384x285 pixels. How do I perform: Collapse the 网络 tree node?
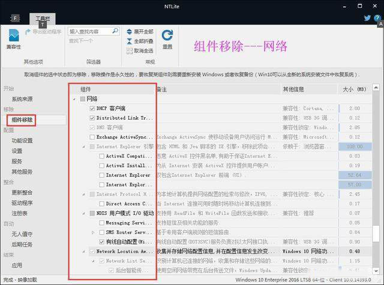click(x=74, y=99)
